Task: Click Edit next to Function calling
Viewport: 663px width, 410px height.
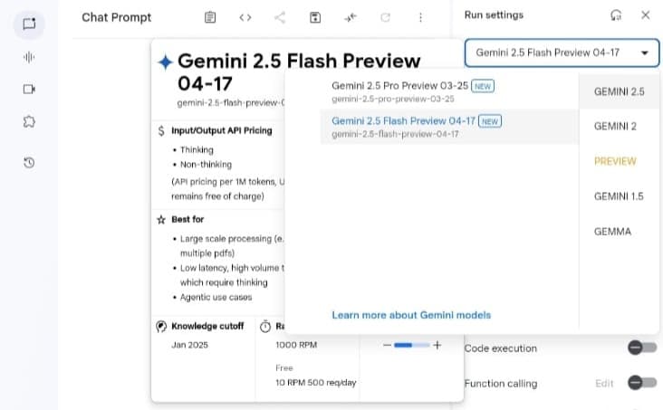Action: point(604,384)
